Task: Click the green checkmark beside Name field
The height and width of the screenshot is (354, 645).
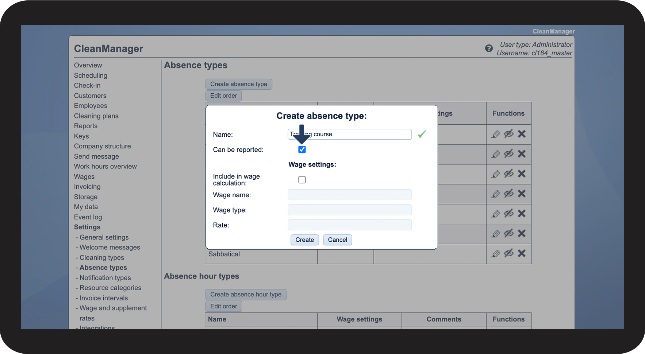Action: click(422, 134)
